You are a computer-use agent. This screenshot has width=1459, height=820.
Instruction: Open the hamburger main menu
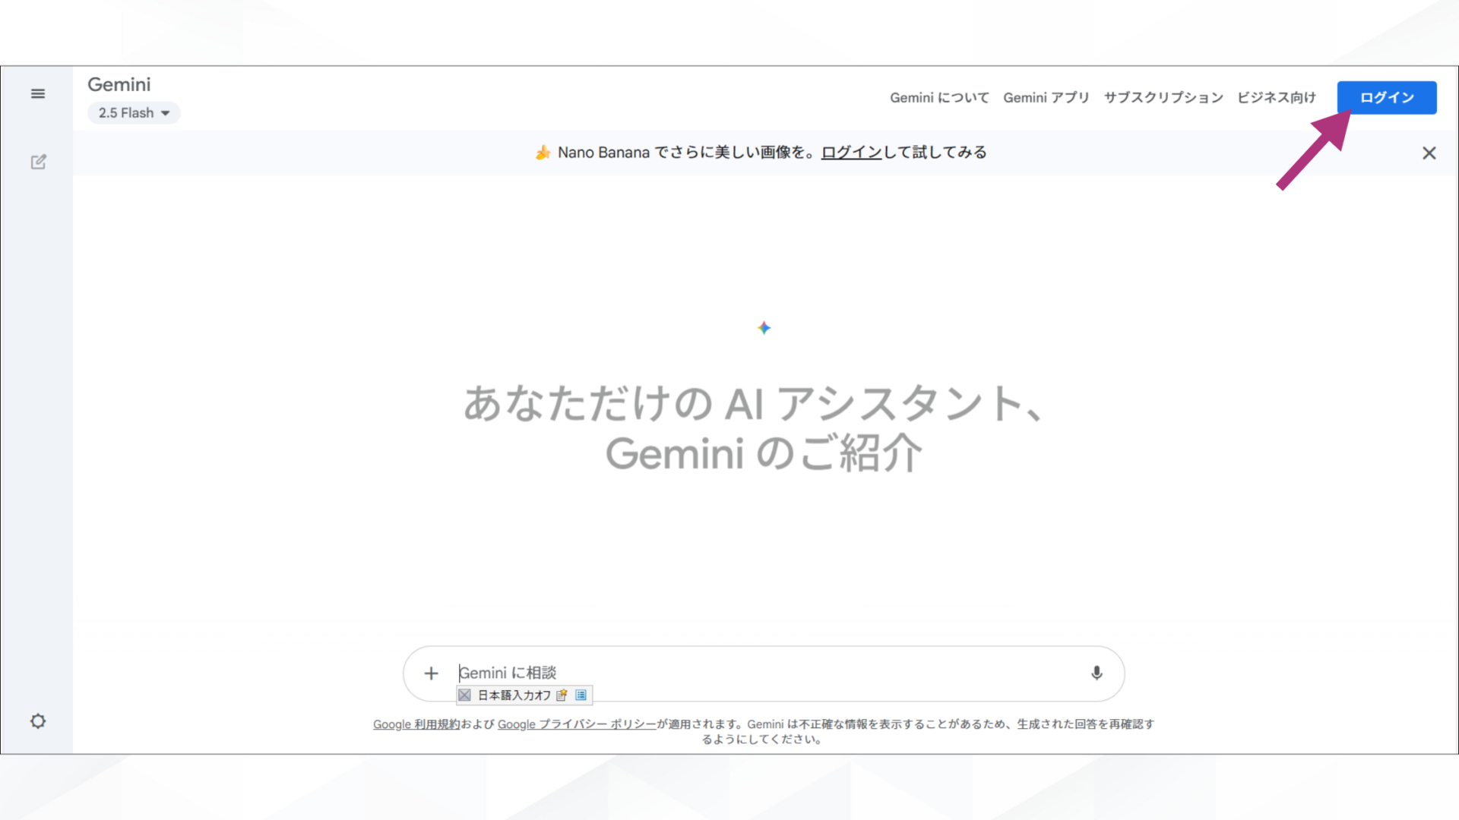point(38,93)
